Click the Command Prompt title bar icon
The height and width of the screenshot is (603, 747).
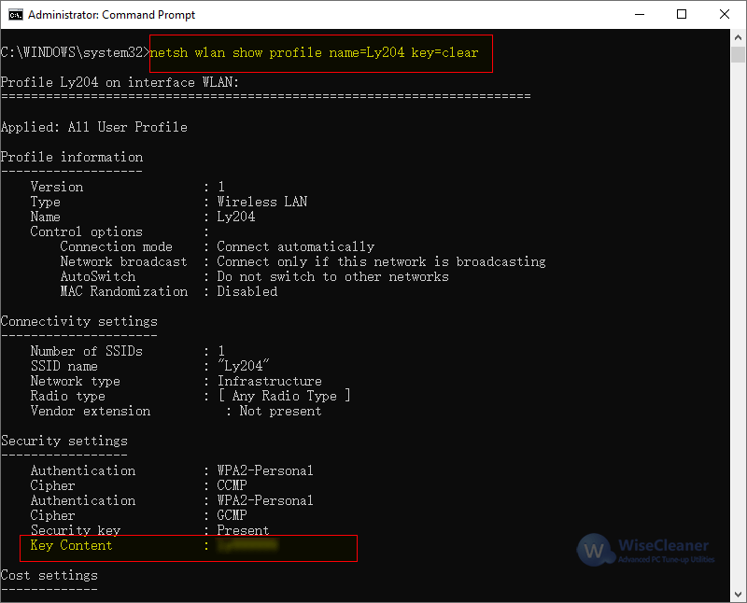16,15
